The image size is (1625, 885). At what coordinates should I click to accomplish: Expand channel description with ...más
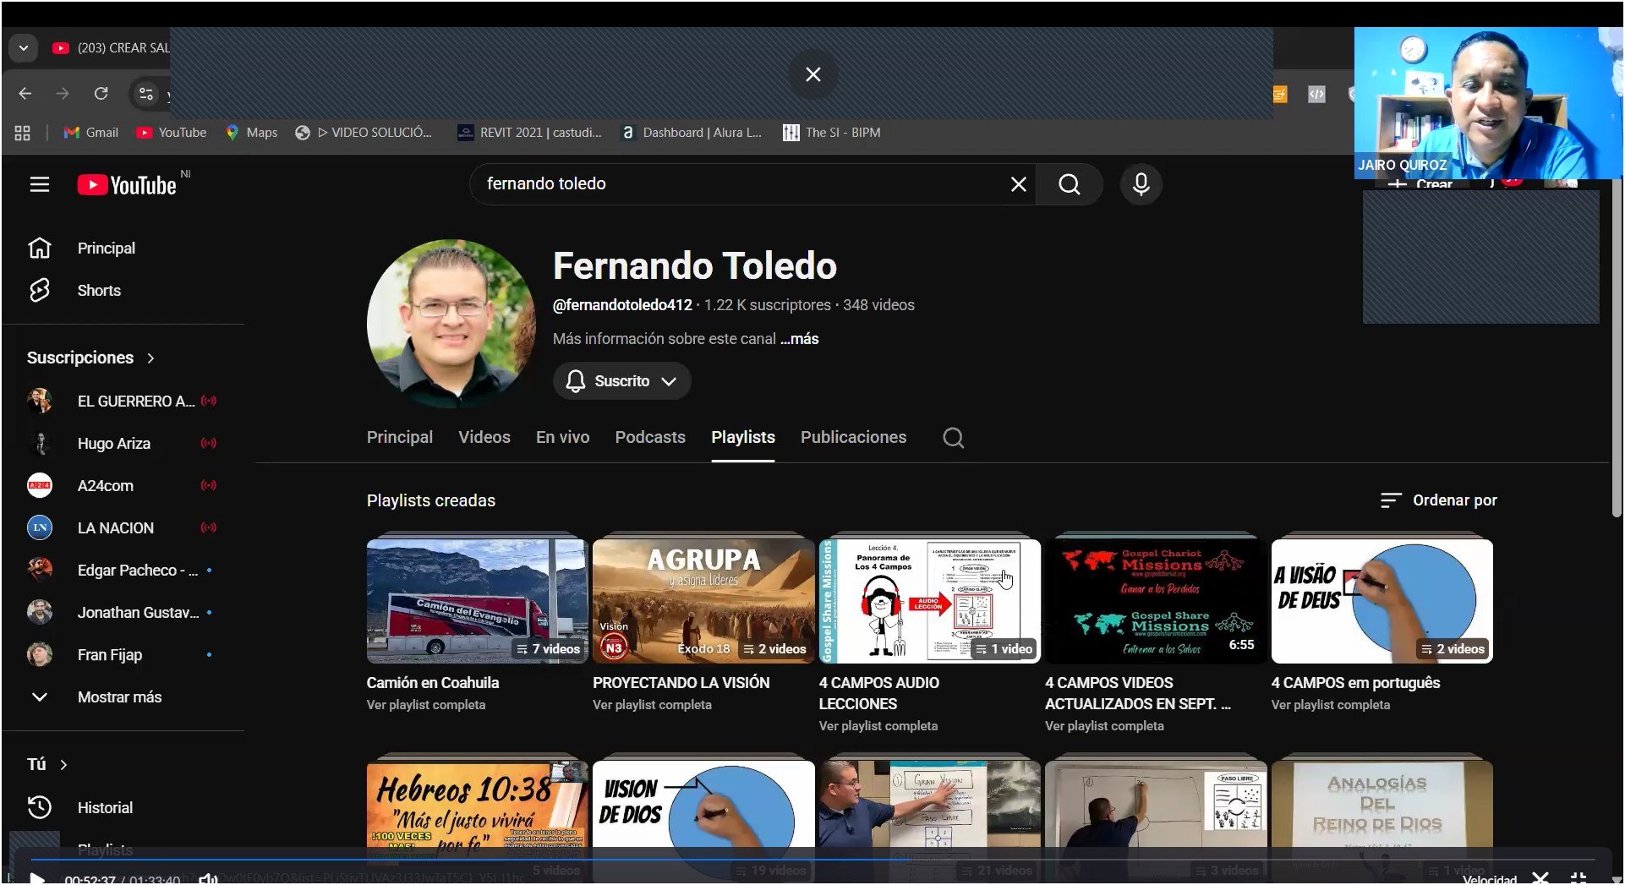coord(799,339)
